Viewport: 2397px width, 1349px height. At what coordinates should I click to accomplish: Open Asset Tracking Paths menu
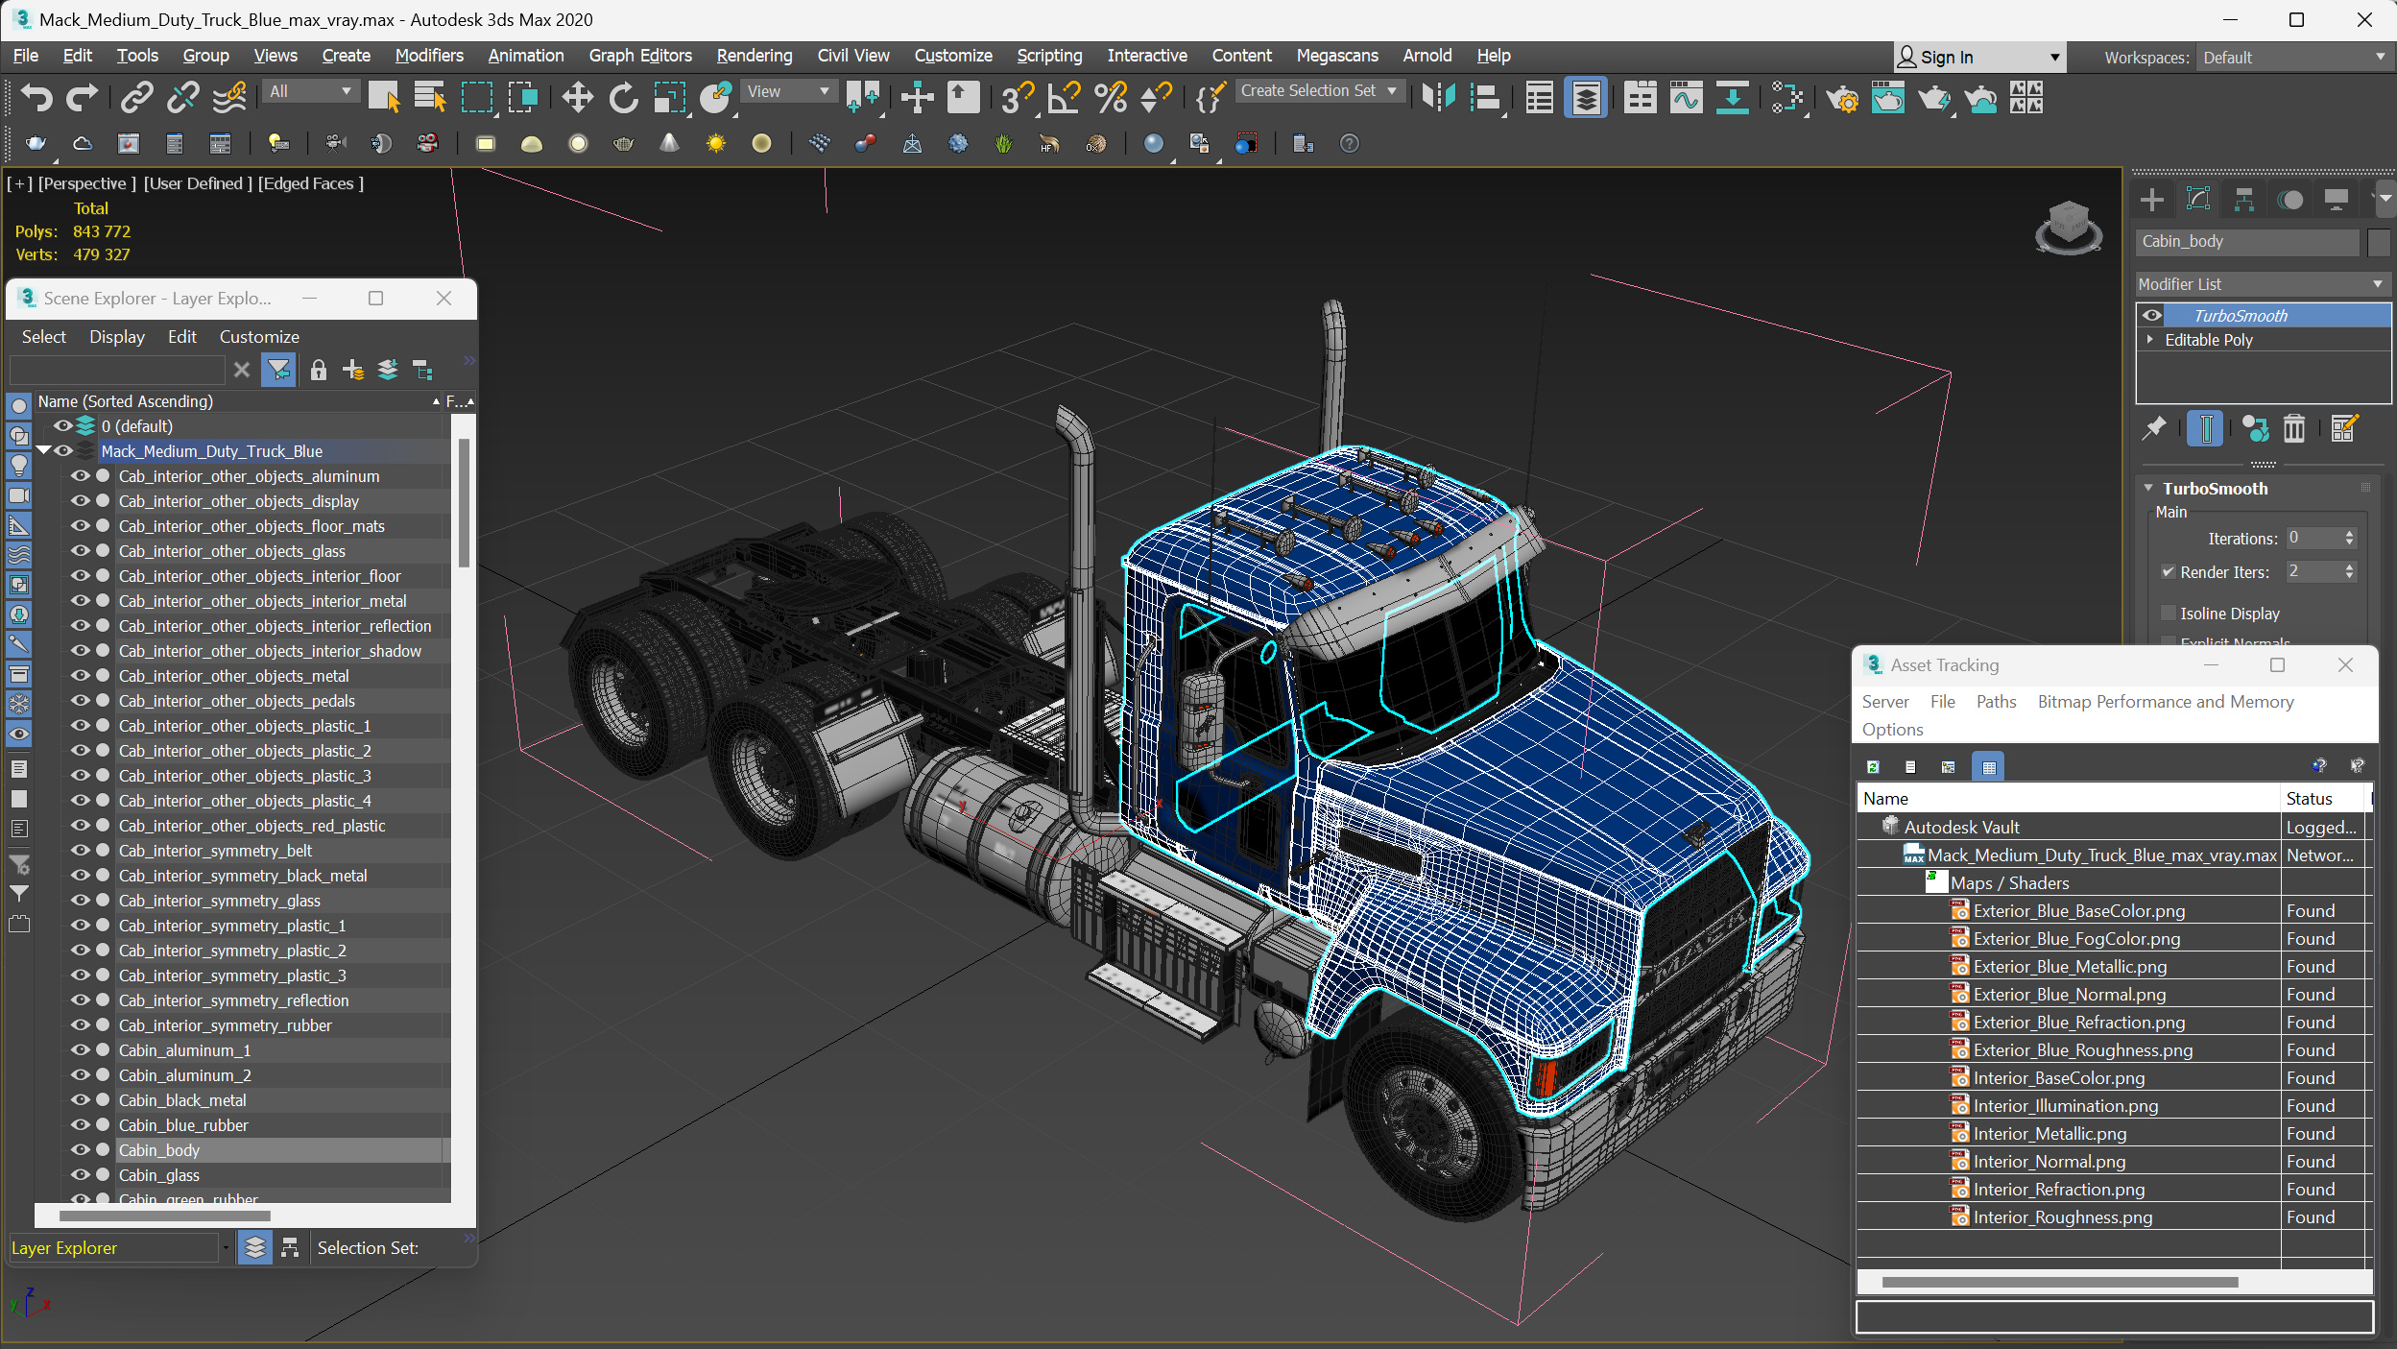[x=1996, y=702]
